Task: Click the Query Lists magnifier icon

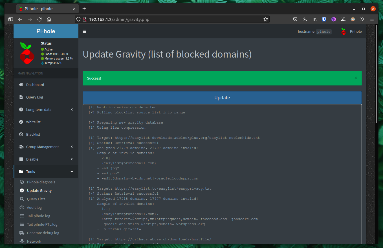Action: point(22,199)
